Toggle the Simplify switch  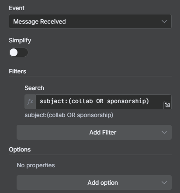pos(18,52)
